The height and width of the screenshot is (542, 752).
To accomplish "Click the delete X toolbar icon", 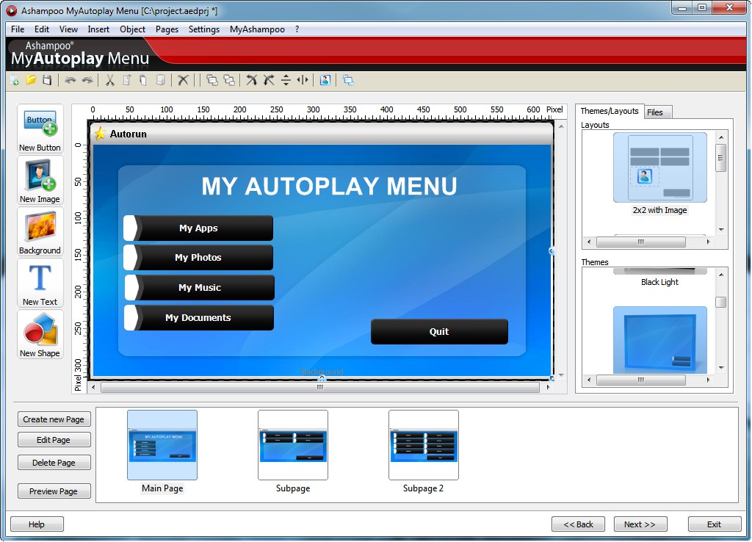I will click(184, 80).
